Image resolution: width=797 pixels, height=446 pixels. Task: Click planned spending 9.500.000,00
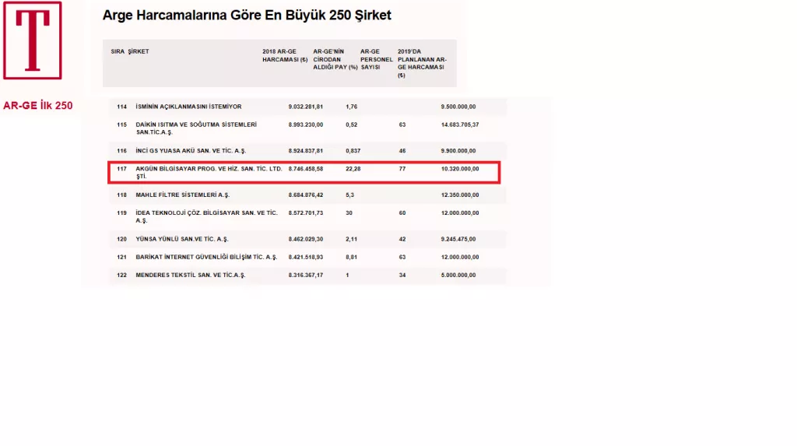(458, 107)
